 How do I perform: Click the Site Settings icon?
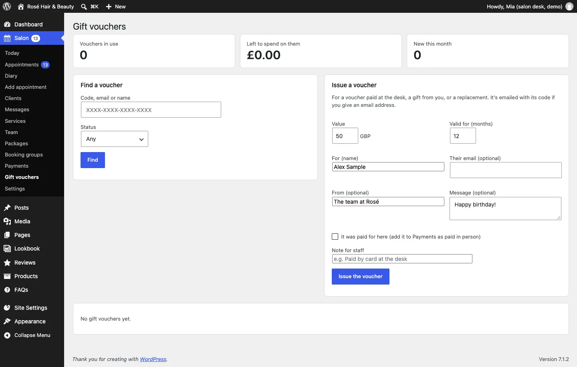tap(7, 308)
